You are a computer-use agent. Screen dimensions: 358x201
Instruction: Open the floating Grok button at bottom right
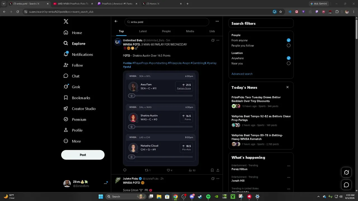pyautogui.click(x=346, y=172)
